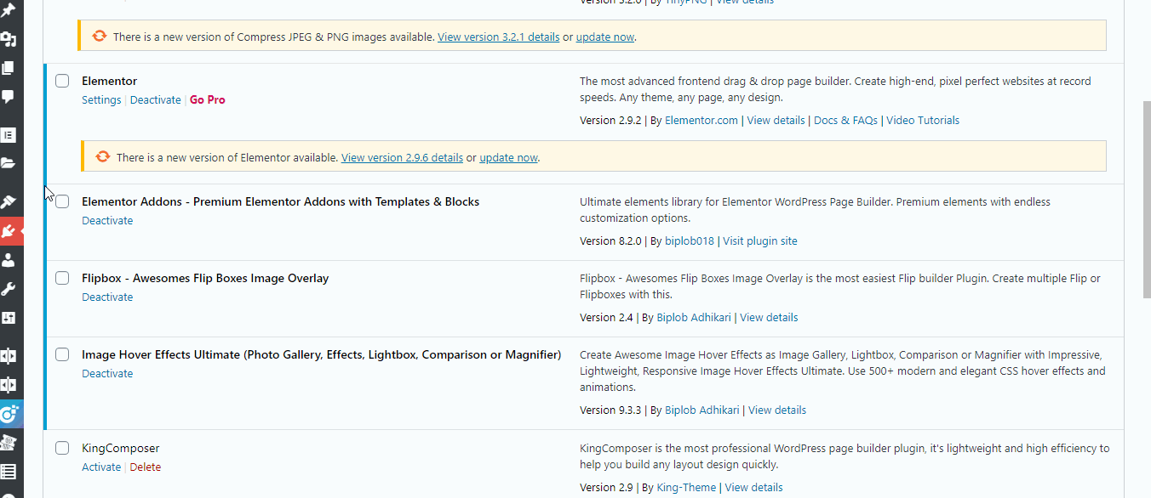Image resolution: width=1151 pixels, height=498 pixels.
Task: Open the blue circular plugin icon in sidebar
Action: pos(9,414)
